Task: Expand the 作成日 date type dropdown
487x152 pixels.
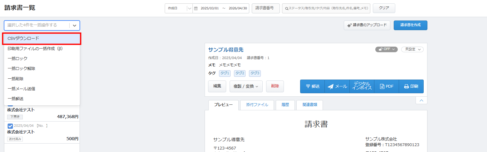Action: point(179,8)
